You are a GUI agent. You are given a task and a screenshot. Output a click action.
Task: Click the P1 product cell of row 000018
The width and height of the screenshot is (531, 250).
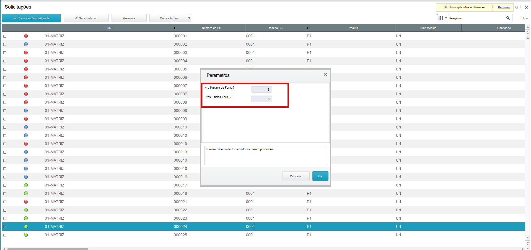(x=309, y=193)
